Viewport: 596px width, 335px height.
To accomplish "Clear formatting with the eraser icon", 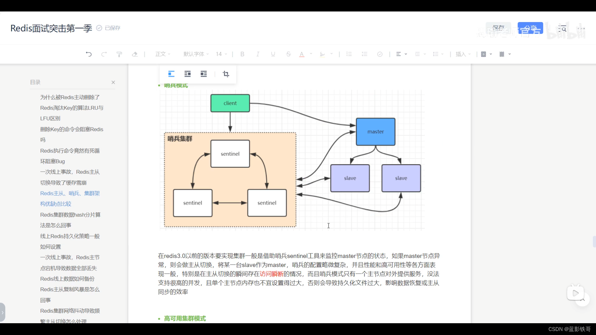I will tap(135, 54).
